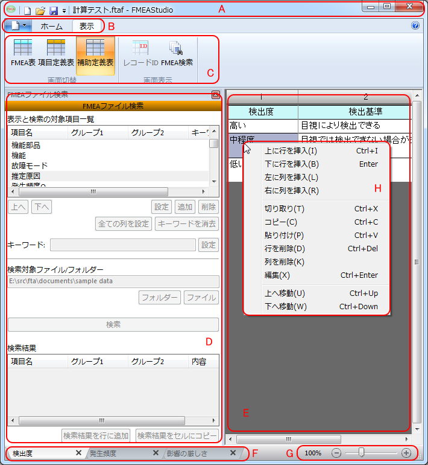Screen dimensions: 428x465
Task: Switch to the ホーム ribbon tab
Action: 52,26
